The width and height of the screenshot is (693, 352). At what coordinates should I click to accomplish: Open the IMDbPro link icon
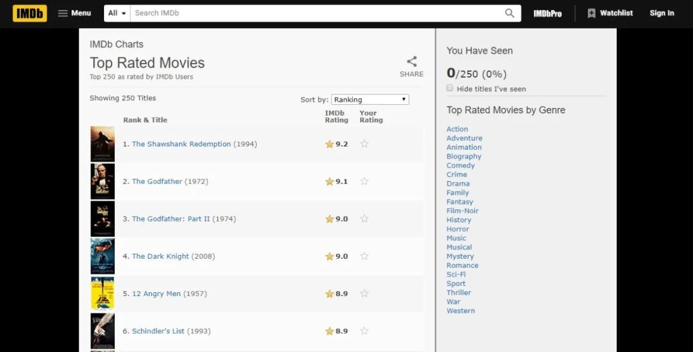point(547,13)
